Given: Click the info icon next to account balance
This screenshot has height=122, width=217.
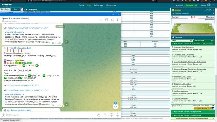Looking at the screenshot, I should tap(182, 5).
